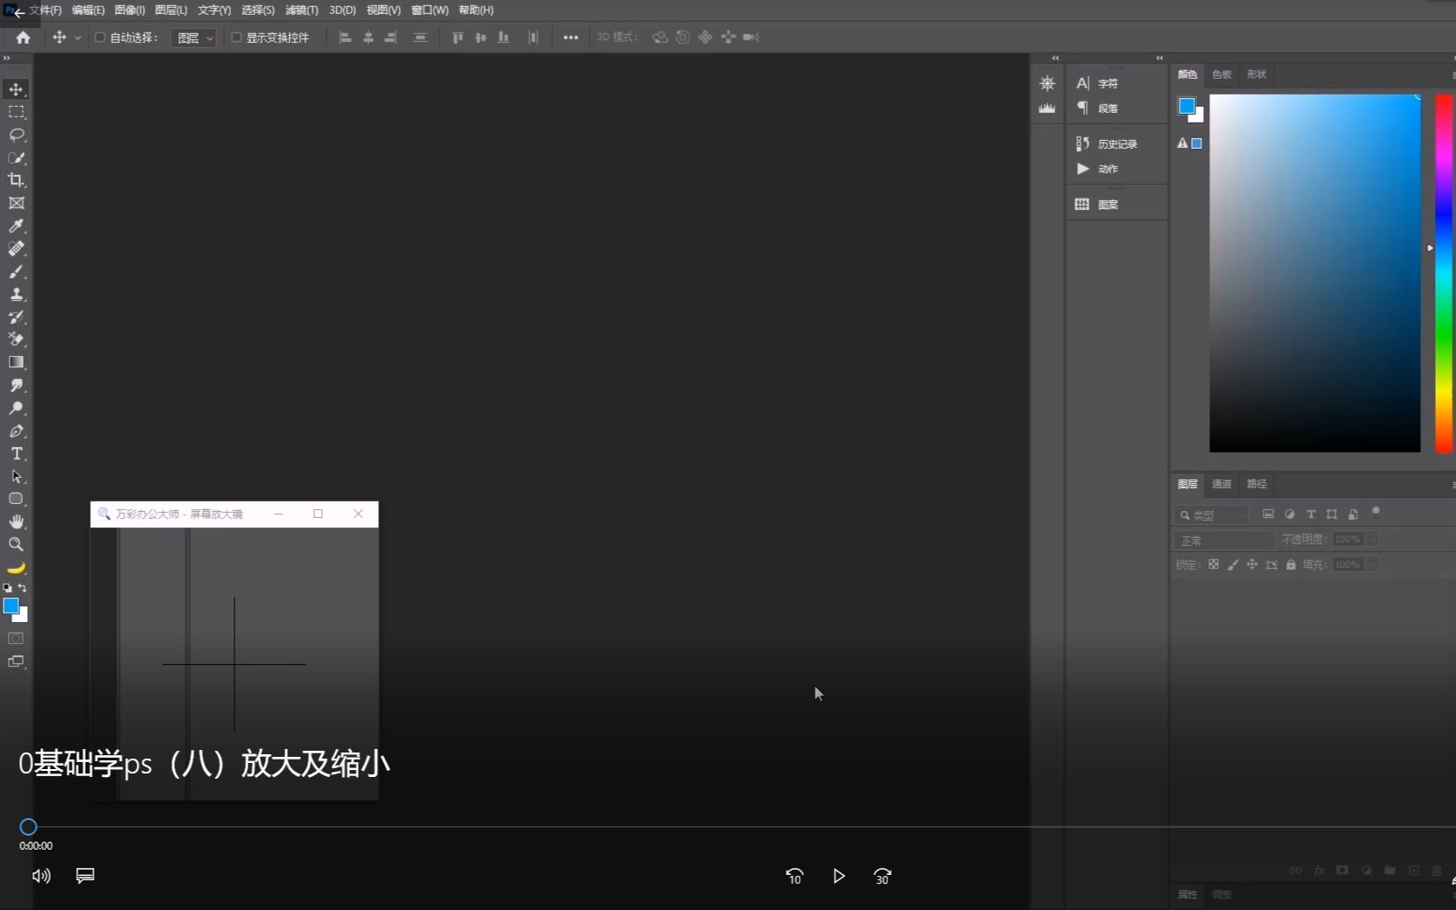The image size is (1456, 910).
Task: Select the Rectangular Marquee tool
Action: (x=16, y=112)
